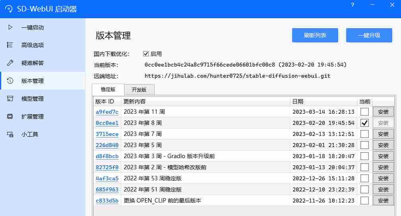
Task: Open the a9fed7c version link
Action: [x=107, y=112]
